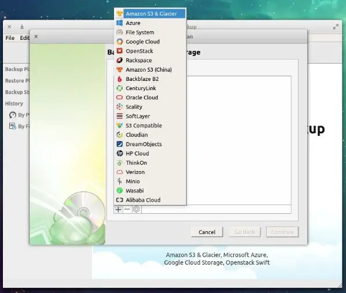Click the Continue button
346x293 pixels.
[x=282, y=232]
